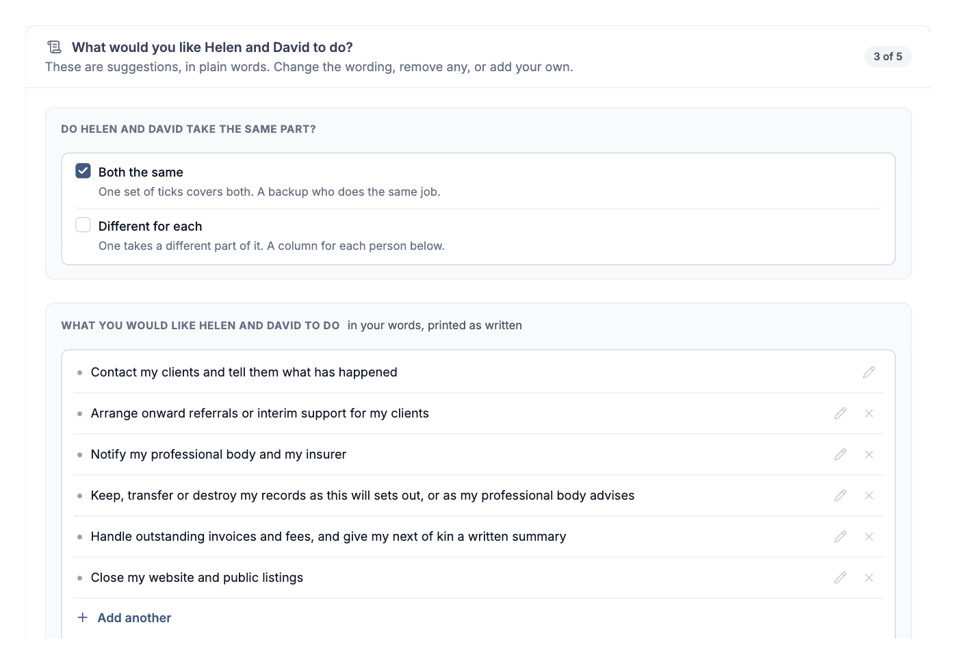Viewport: 956px width, 664px height.
Task: Edit the 'Close my website' item
Action: 840,578
